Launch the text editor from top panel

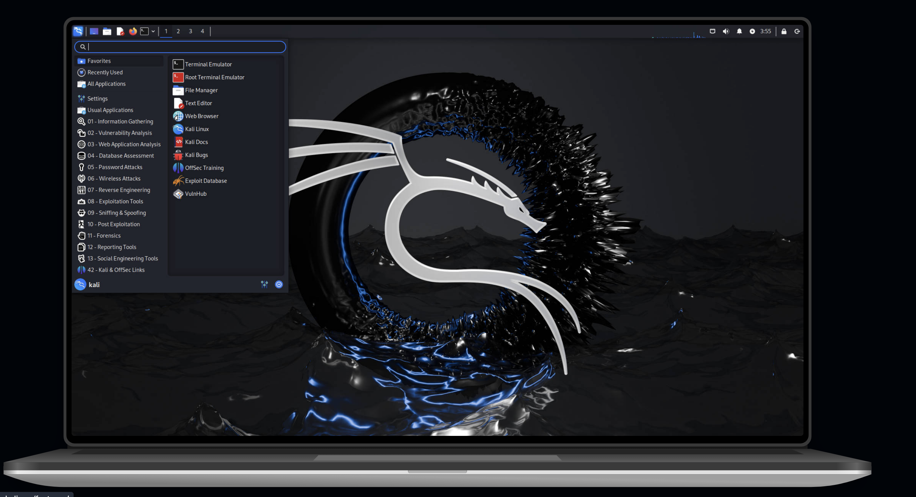pyautogui.click(x=120, y=31)
